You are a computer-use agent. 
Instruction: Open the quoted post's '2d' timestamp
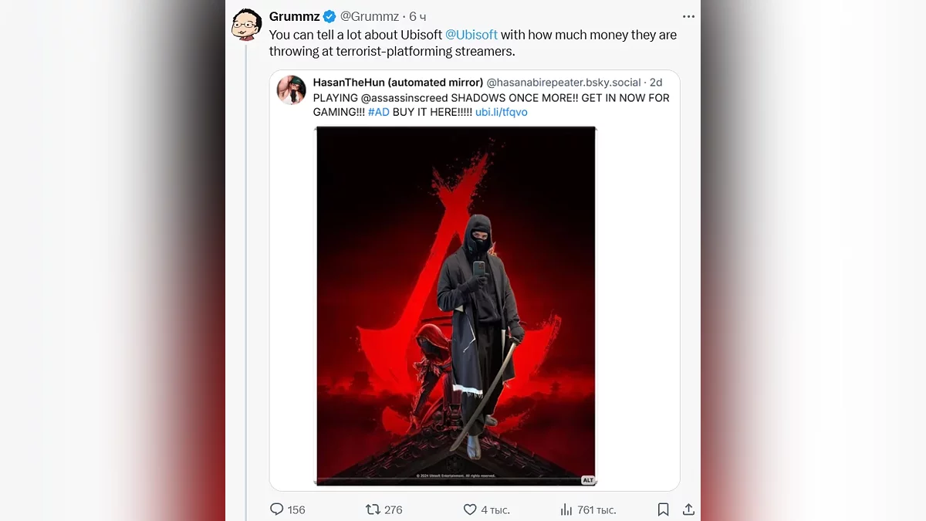(655, 83)
